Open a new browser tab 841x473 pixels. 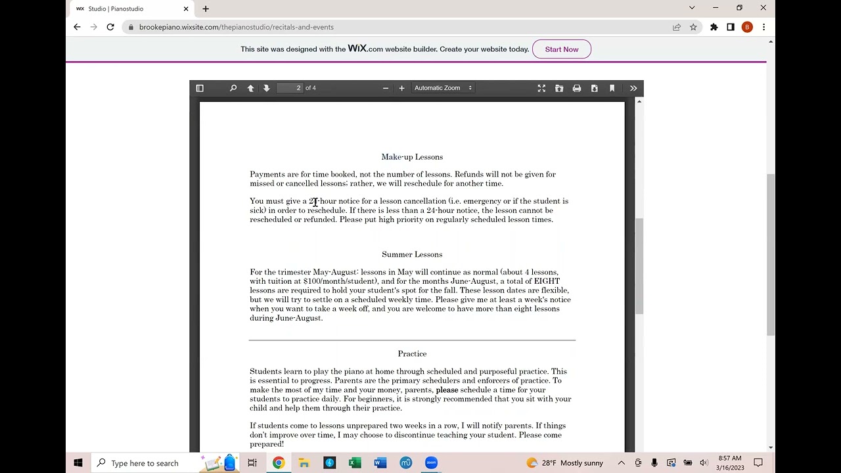tap(206, 9)
